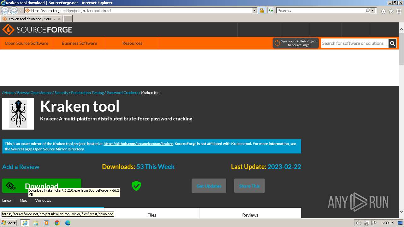Viewport: 404px width, 227px height.
Task: Click the refresh page icon
Action: [x=270, y=10]
